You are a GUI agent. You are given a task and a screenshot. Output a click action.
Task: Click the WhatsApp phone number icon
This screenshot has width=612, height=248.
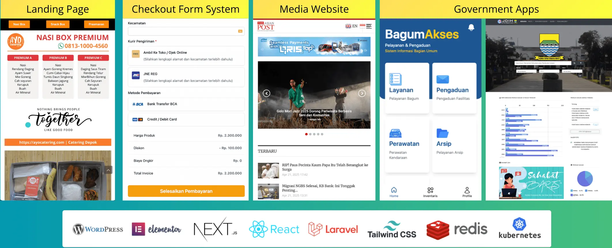coord(61,46)
